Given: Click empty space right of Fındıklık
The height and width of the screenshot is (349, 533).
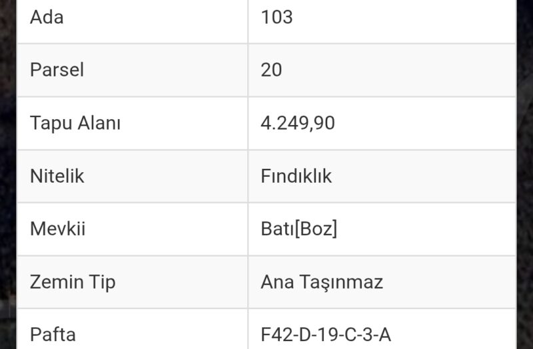Looking at the screenshot, I should click(425, 176).
